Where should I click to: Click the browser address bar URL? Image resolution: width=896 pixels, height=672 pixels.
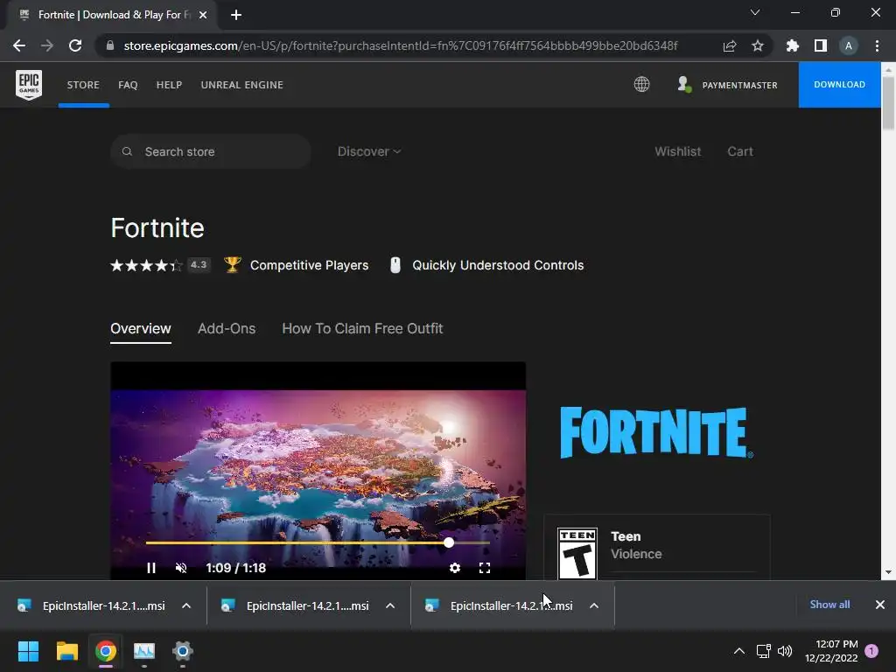click(401, 45)
